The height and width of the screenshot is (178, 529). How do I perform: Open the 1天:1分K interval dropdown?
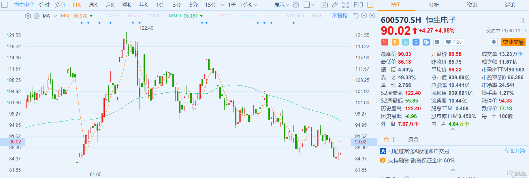pyautogui.click(x=242, y=5)
